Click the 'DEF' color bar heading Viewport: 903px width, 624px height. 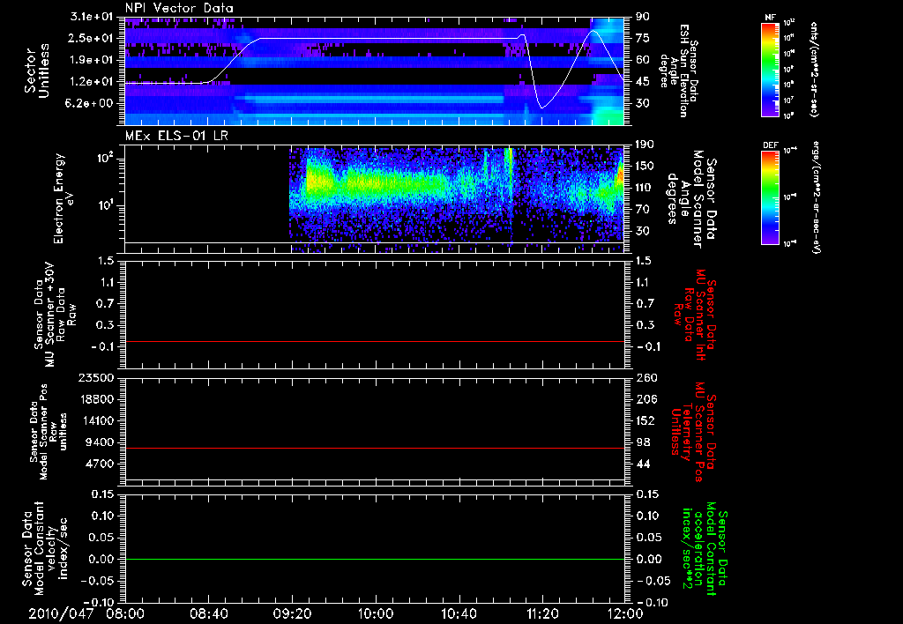pos(771,145)
